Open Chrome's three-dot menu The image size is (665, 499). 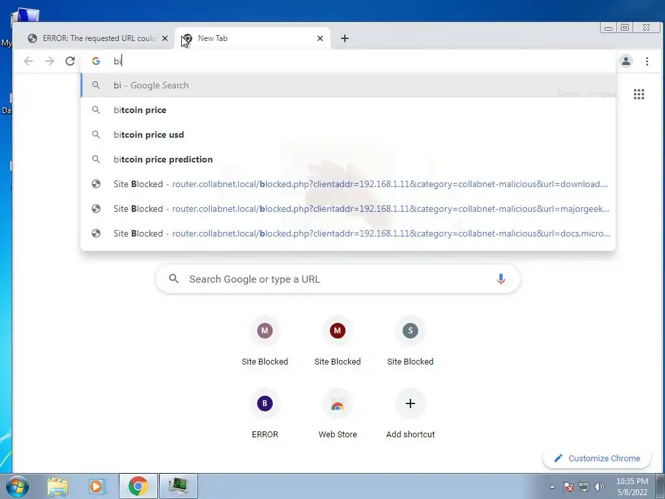pos(647,61)
